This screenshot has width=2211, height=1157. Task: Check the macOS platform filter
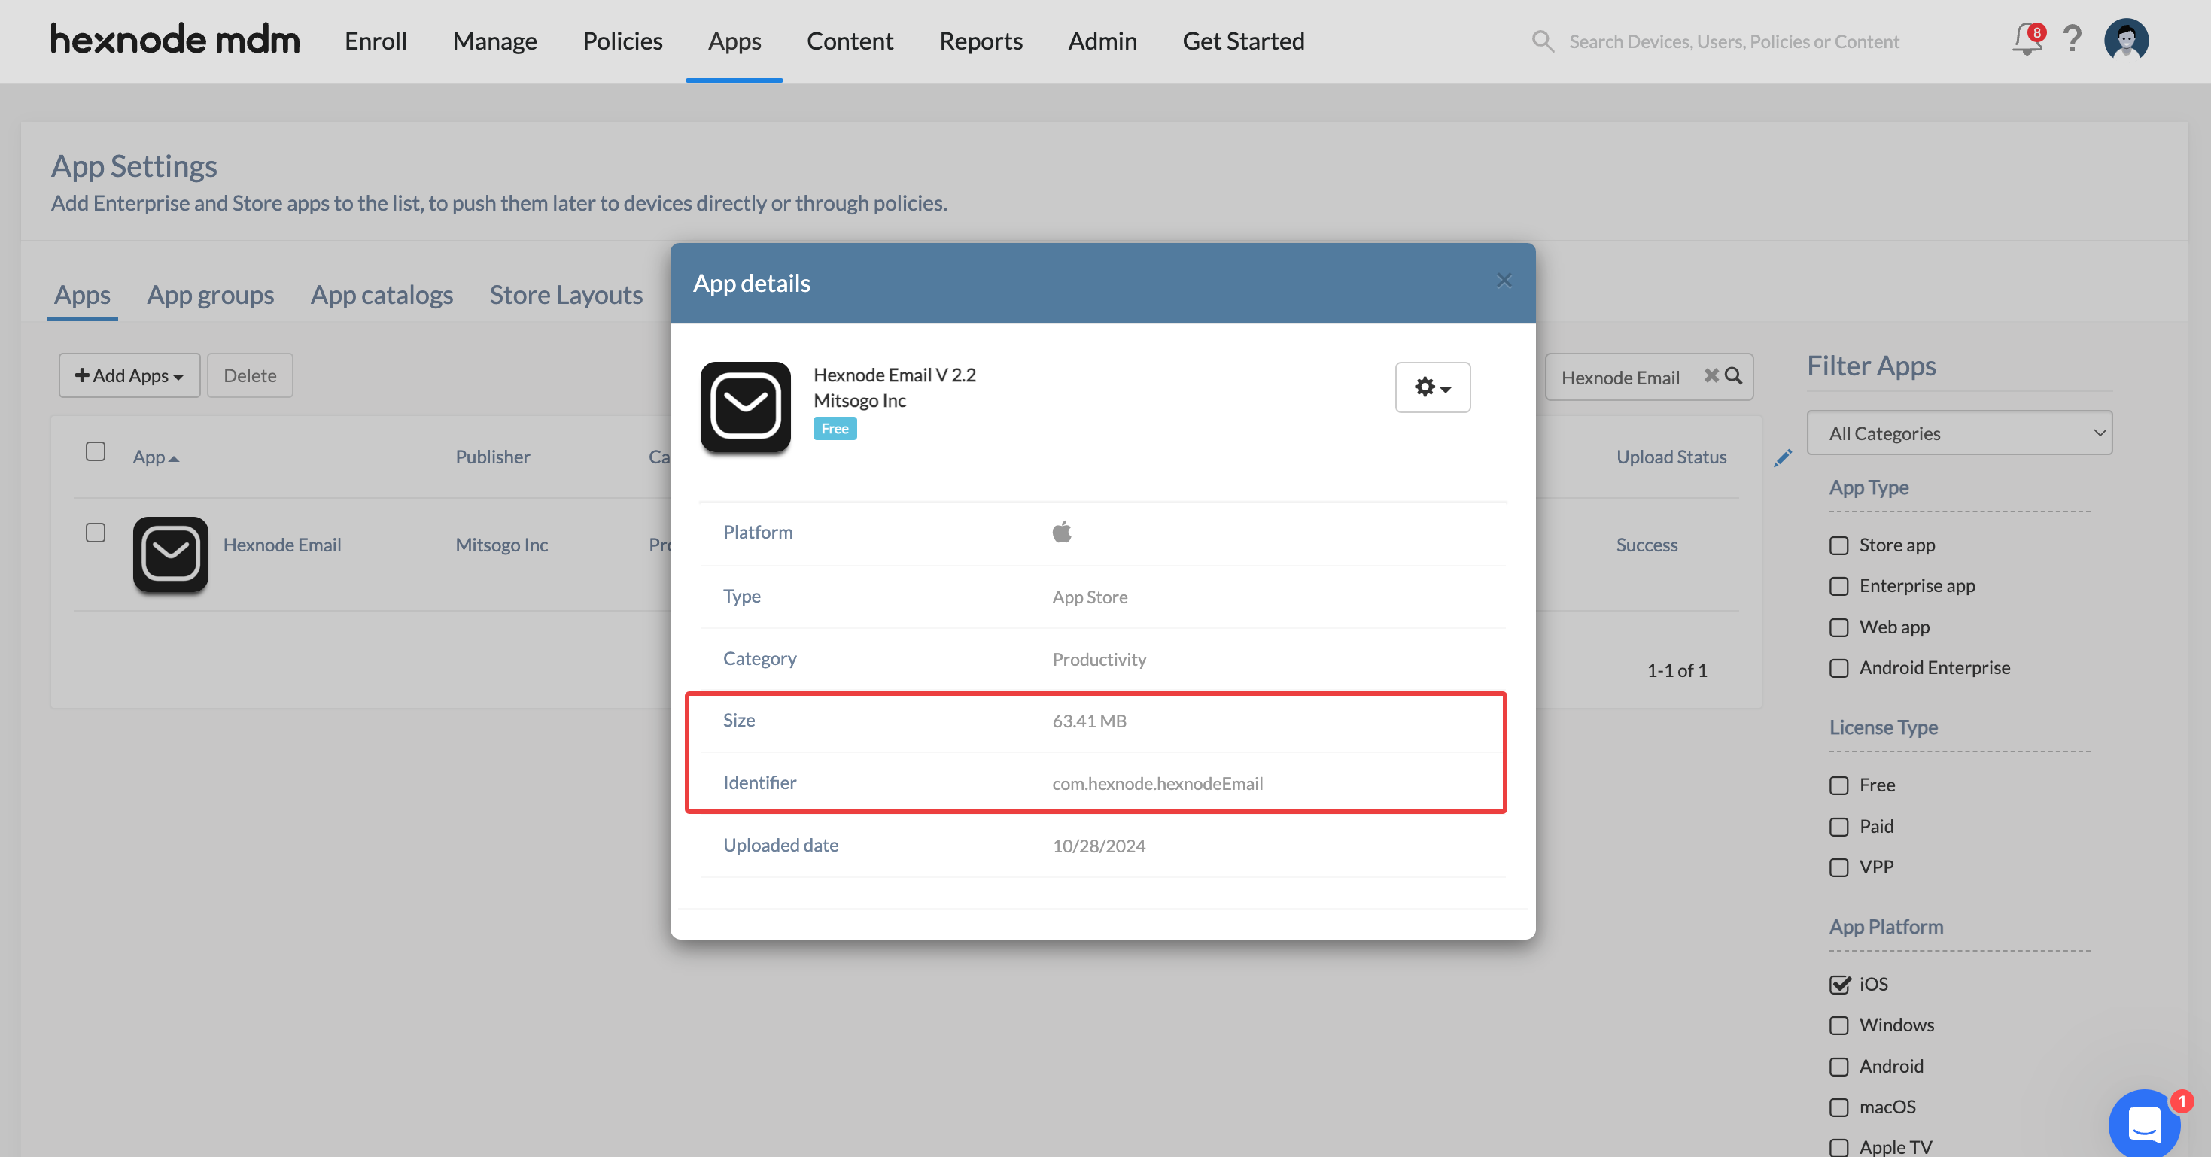pos(1838,1107)
